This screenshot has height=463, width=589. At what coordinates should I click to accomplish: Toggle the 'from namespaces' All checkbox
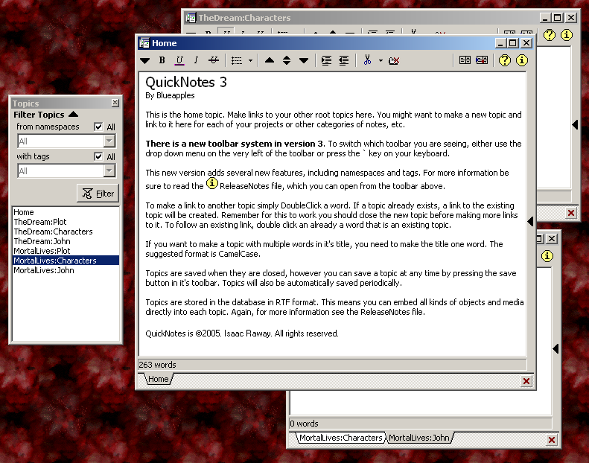98,127
